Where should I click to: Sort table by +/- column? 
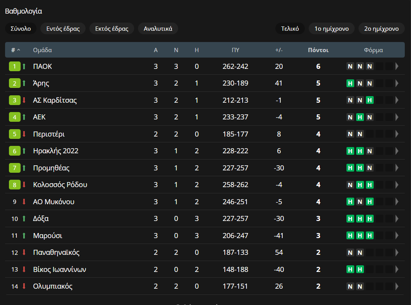[x=279, y=50]
